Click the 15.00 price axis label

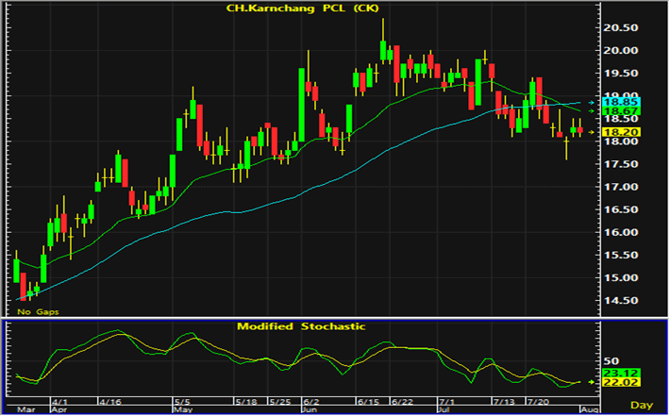tap(620, 278)
